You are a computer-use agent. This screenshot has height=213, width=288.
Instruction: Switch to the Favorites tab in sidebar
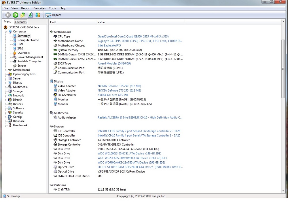[21, 22]
